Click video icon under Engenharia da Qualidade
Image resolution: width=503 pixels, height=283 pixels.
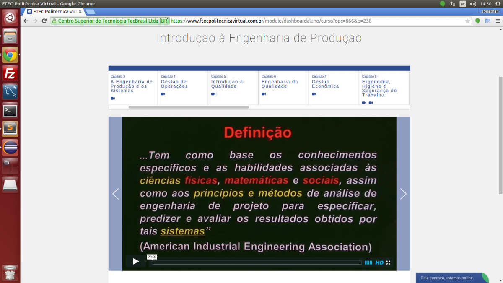click(x=264, y=94)
